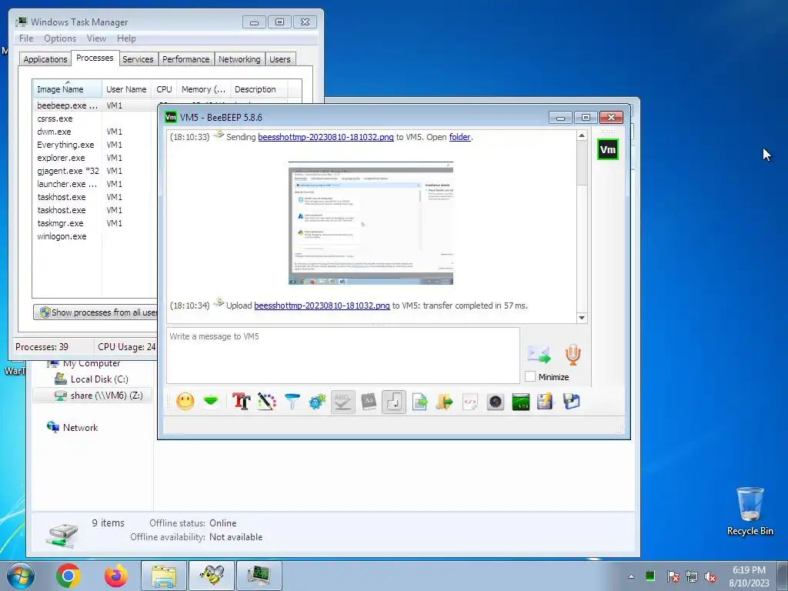
Task: Toggle the return-key send mode button
Action: [393, 402]
